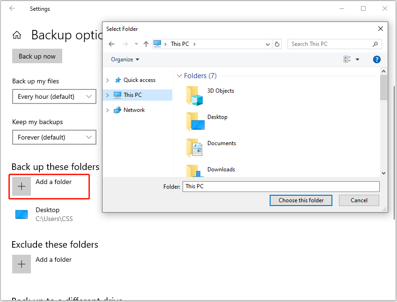Viewport: 397px width, 302px height.
Task: Expand Network tree node
Action: click(x=107, y=110)
